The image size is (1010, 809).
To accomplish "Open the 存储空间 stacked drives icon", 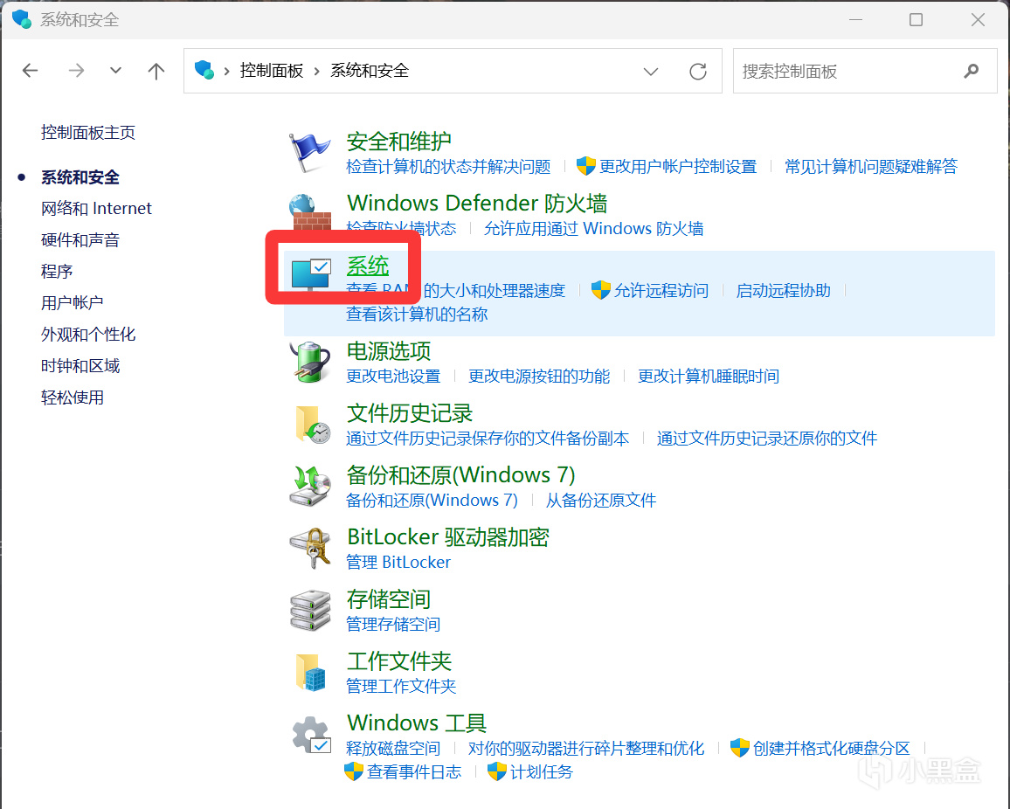I will [310, 610].
